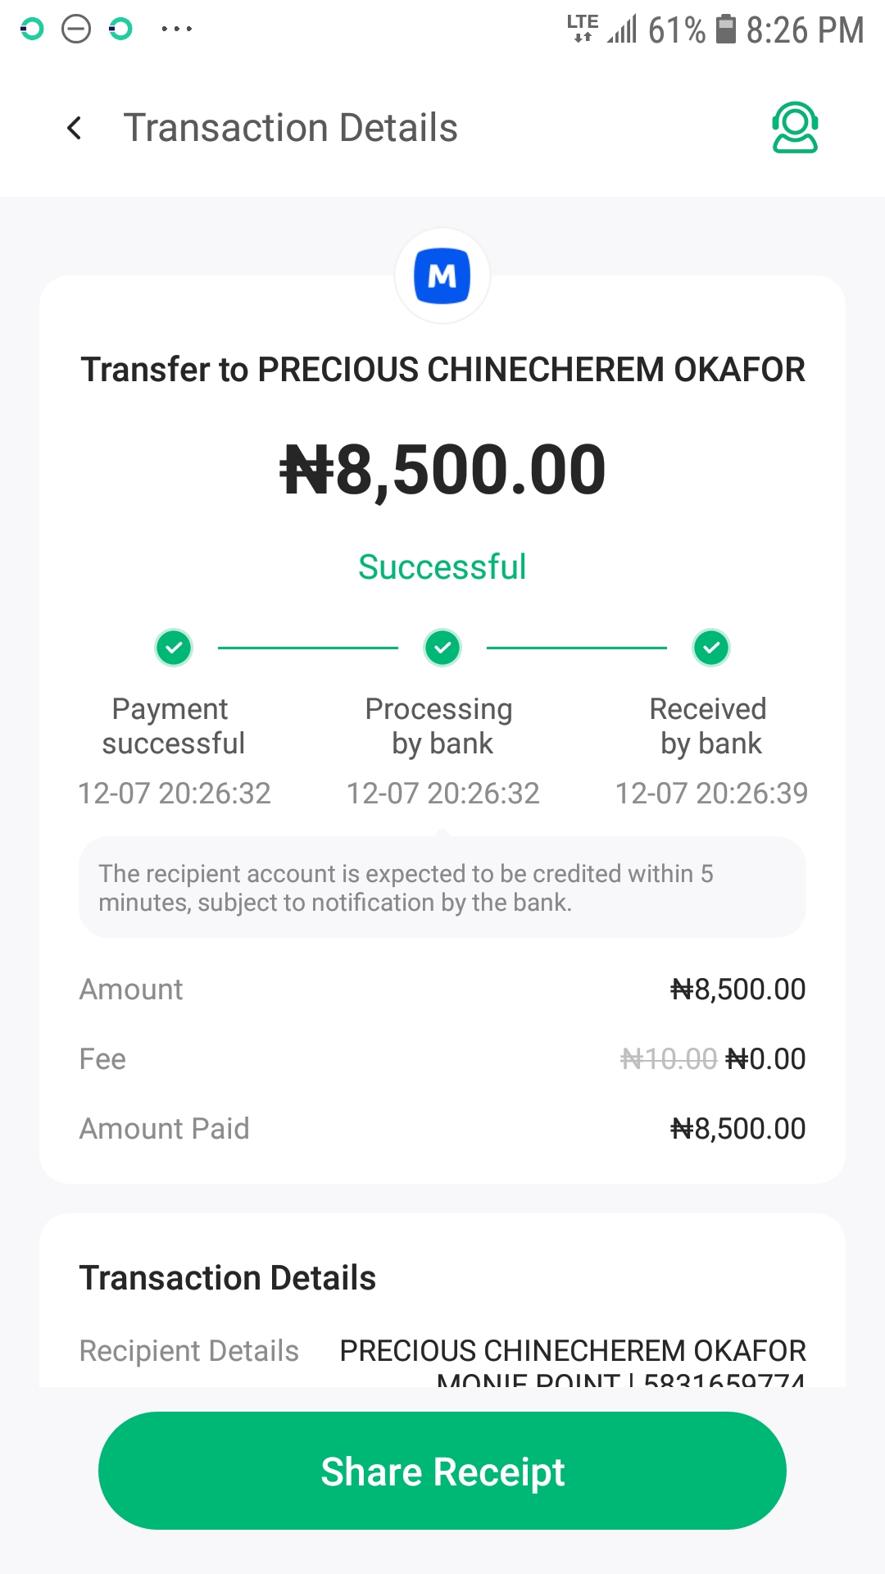Tap the green Successful status label
885x1574 pixels.
click(x=442, y=567)
